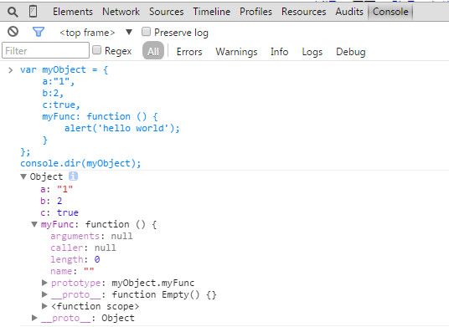Open the Timeline tab
449x327 pixels.
[212, 12]
